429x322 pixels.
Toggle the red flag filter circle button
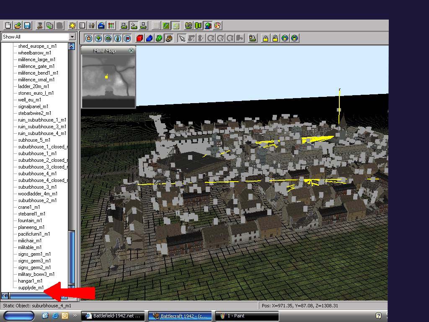[127, 38]
